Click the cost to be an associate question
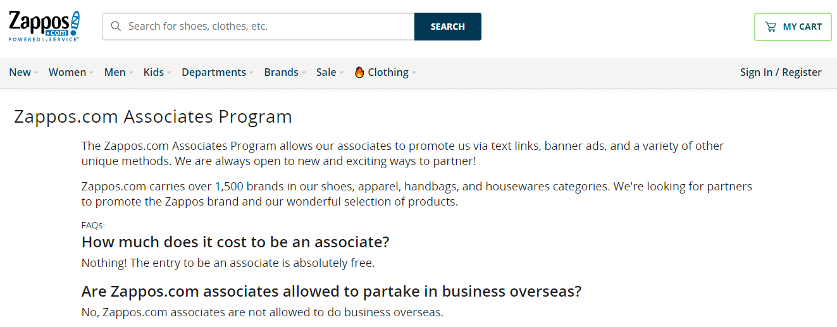The image size is (837, 327). tap(235, 242)
